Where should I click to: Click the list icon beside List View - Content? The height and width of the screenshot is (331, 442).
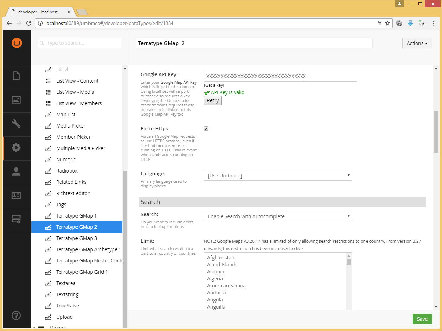48,81
